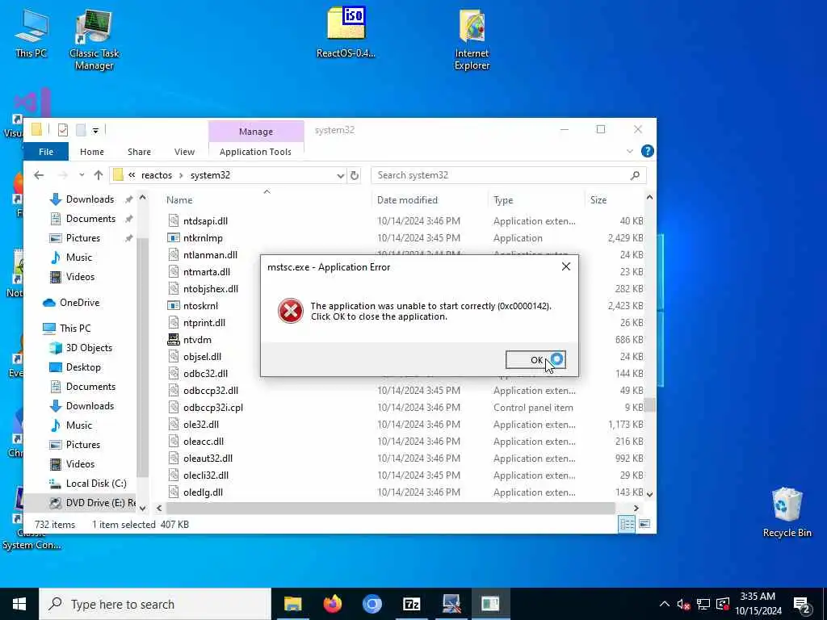Open the Quick Access Toolbar customize dropdown
827x620 pixels.
click(x=95, y=130)
